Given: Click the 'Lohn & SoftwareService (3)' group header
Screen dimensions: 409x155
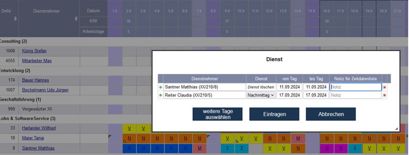Looking at the screenshot, I should pos(27,119).
